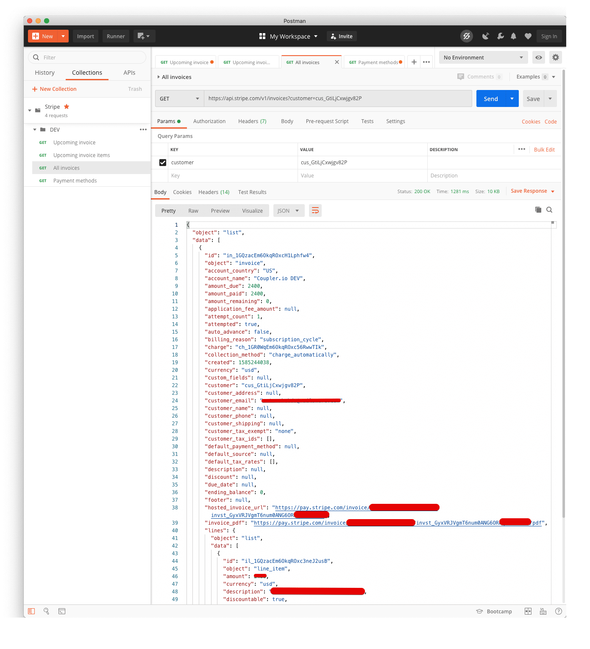
Task: Click the response body vertical scrollbar
Action: [x=563, y=293]
